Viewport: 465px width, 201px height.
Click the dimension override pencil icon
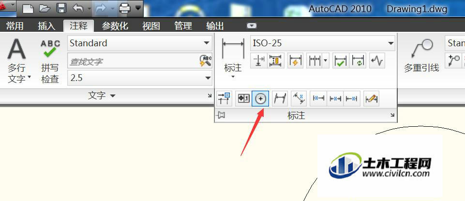(x=371, y=99)
